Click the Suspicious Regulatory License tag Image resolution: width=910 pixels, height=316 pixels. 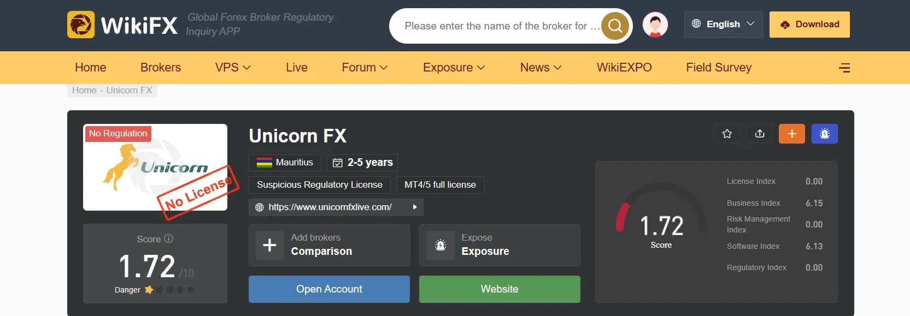click(x=320, y=185)
